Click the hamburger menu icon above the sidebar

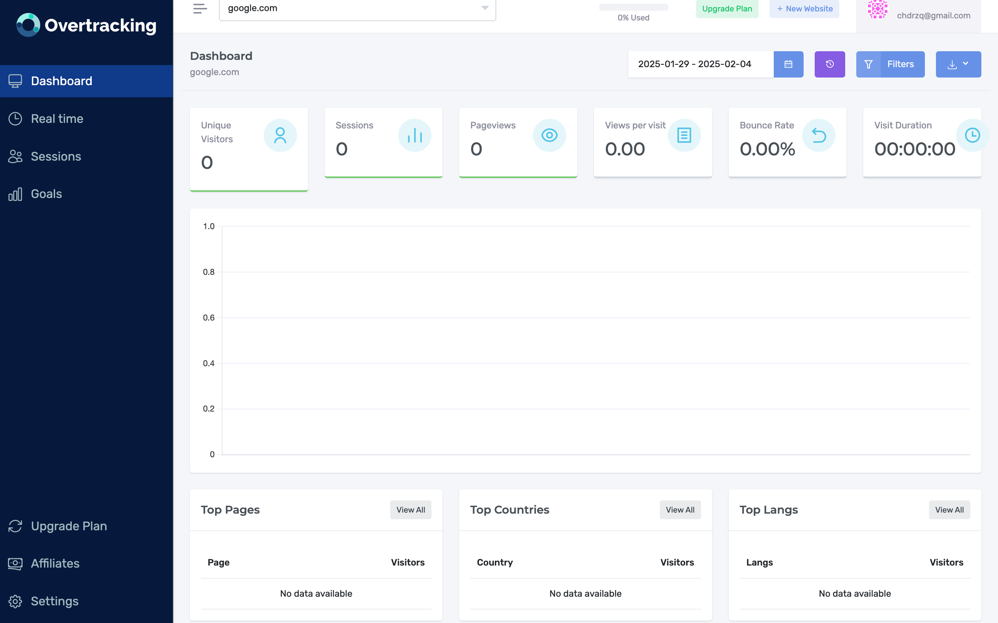[199, 9]
